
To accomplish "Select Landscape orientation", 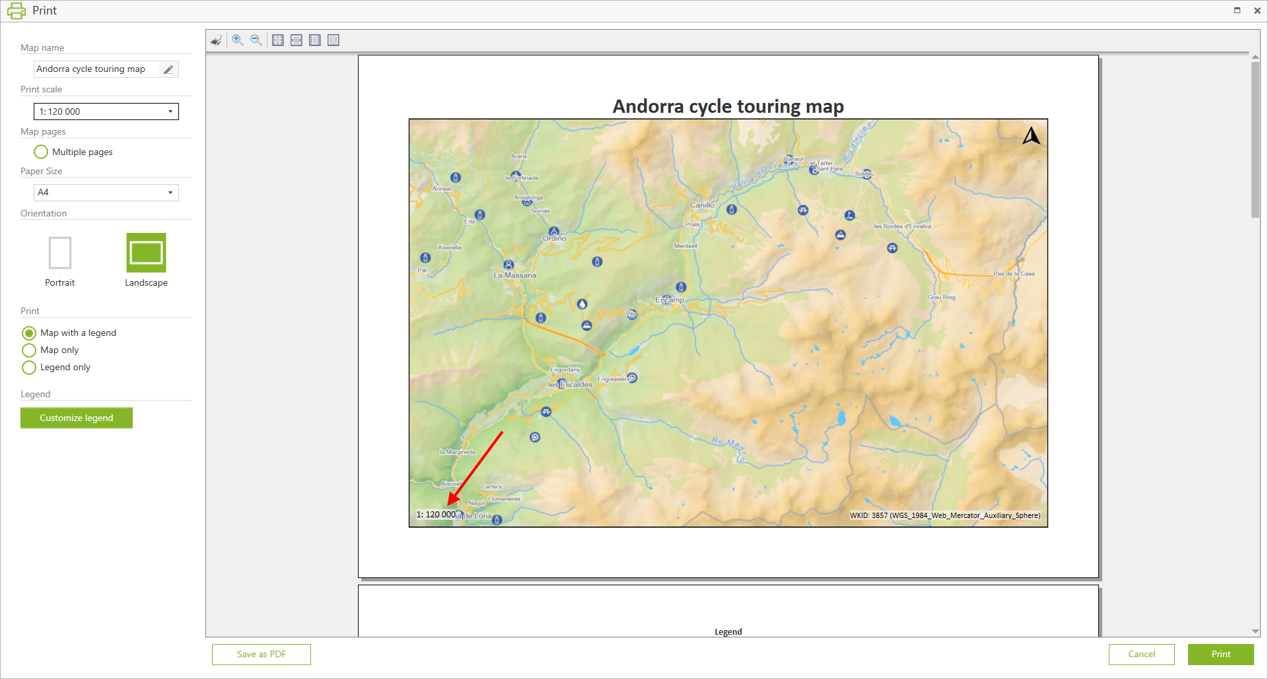I will 146,253.
